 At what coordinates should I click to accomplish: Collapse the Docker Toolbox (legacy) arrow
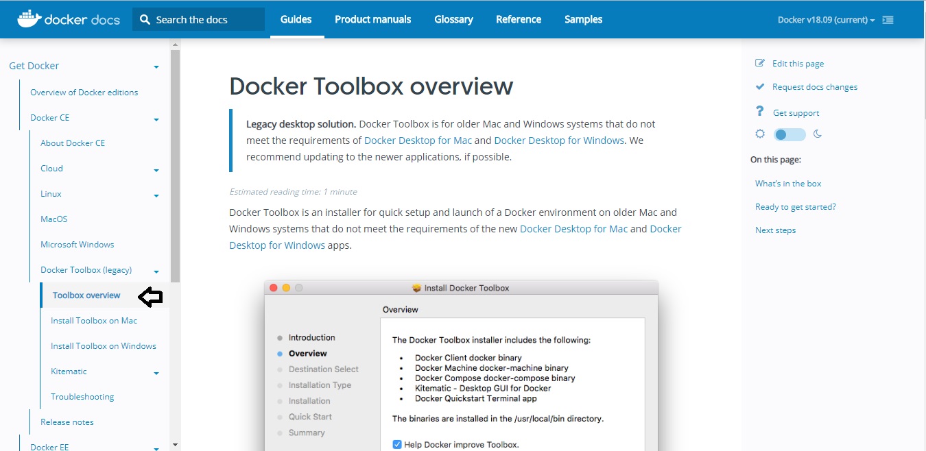tap(156, 271)
